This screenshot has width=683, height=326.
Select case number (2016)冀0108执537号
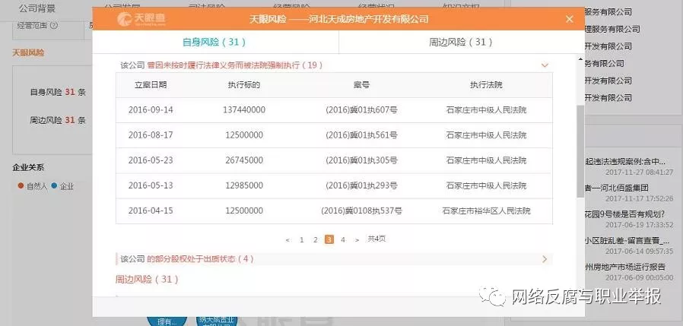[x=361, y=211]
